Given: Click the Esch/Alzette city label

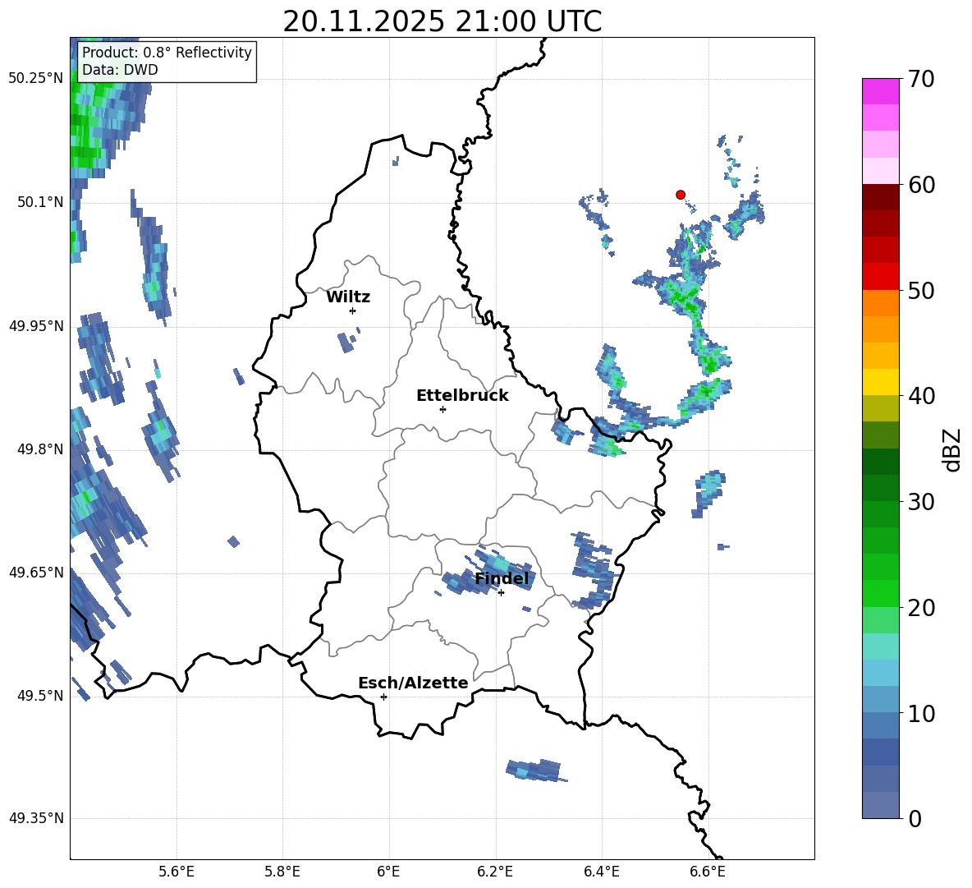Looking at the screenshot, I should pyautogui.click(x=413, y=683).
